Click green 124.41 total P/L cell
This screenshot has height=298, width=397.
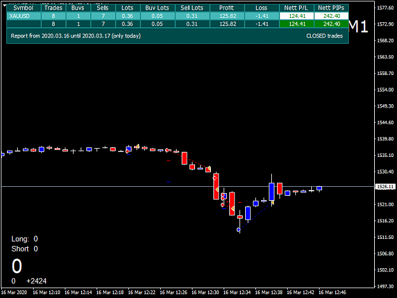(297, 24)
